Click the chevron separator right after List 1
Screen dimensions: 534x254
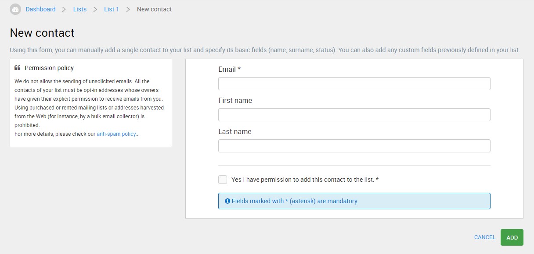tap(128, 9)
